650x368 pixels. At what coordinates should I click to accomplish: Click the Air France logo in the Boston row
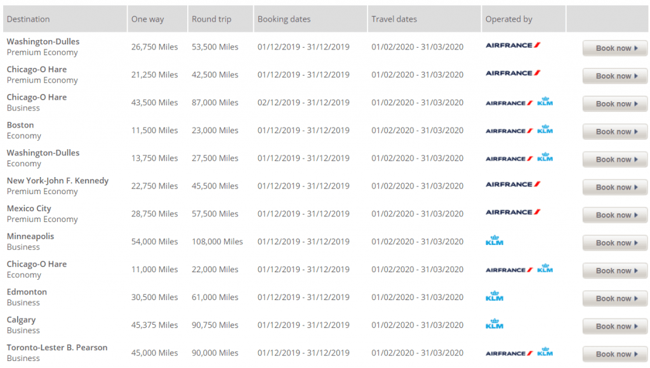coord(509,131)
